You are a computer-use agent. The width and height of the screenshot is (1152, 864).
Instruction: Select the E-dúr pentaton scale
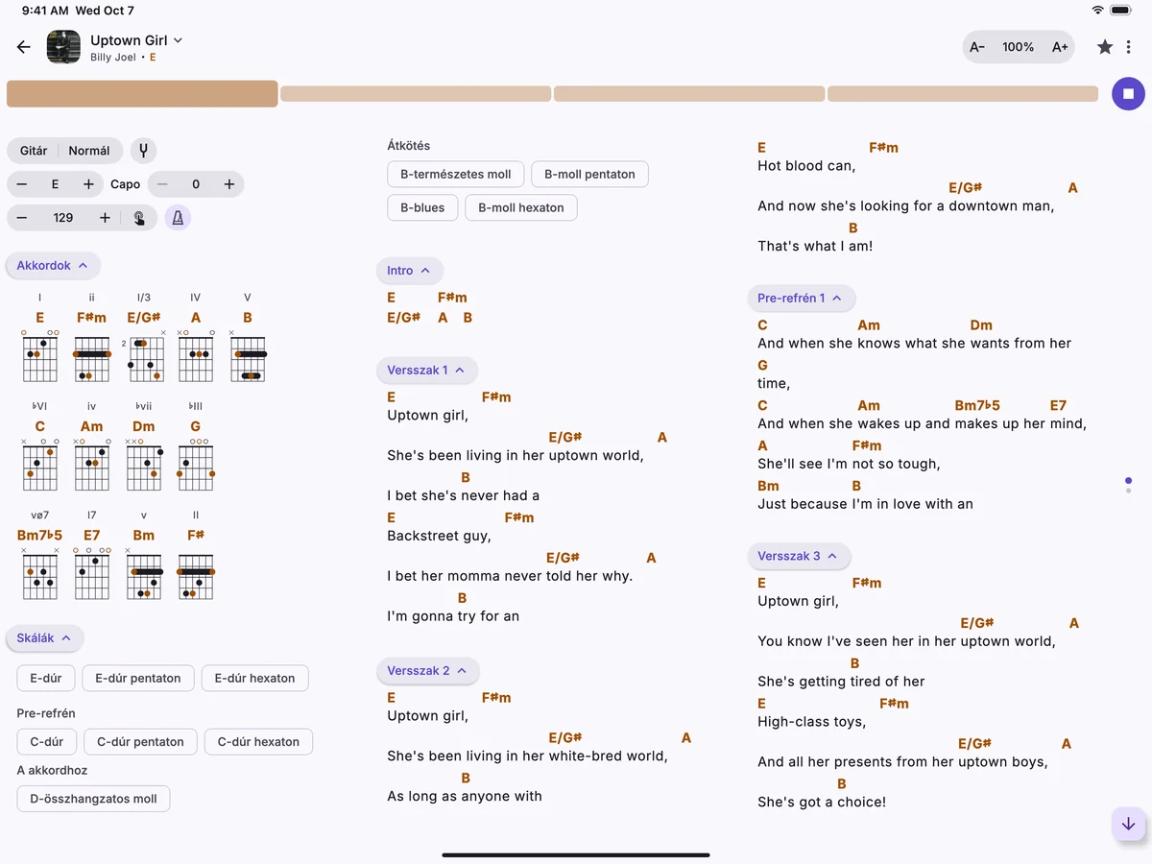click(x=138, y=678)
